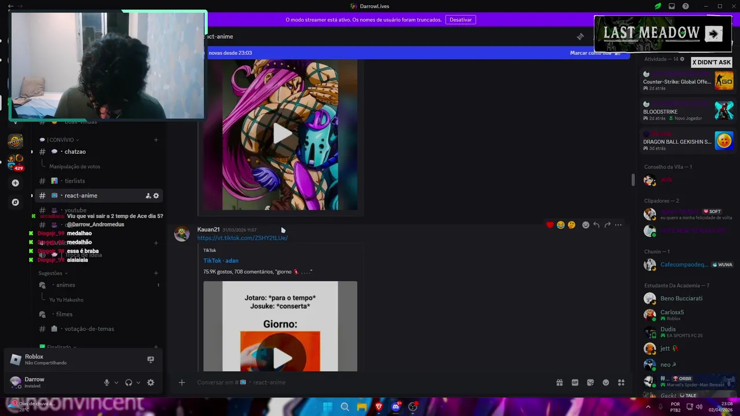
Task: Open the sticker picker
Action: [x=590, y=382]
